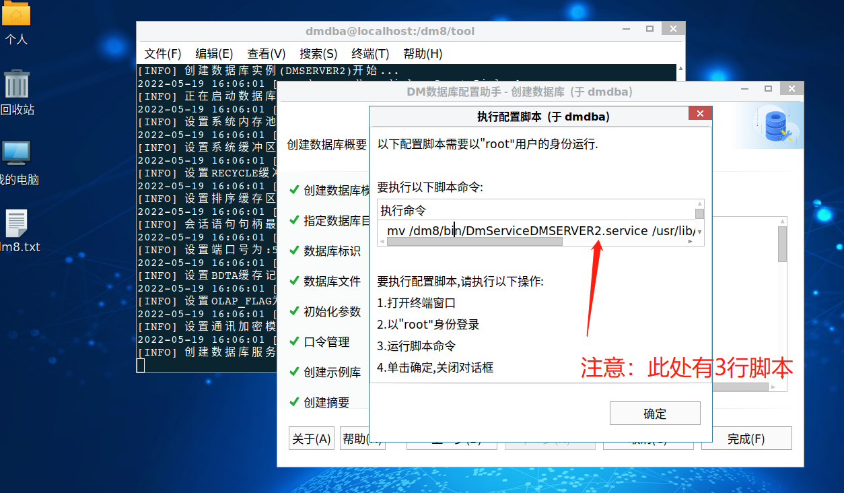Click step text 2.以"root"身份登录
Image resolution: width=844 pixels, height=493 pixels.
428,325
